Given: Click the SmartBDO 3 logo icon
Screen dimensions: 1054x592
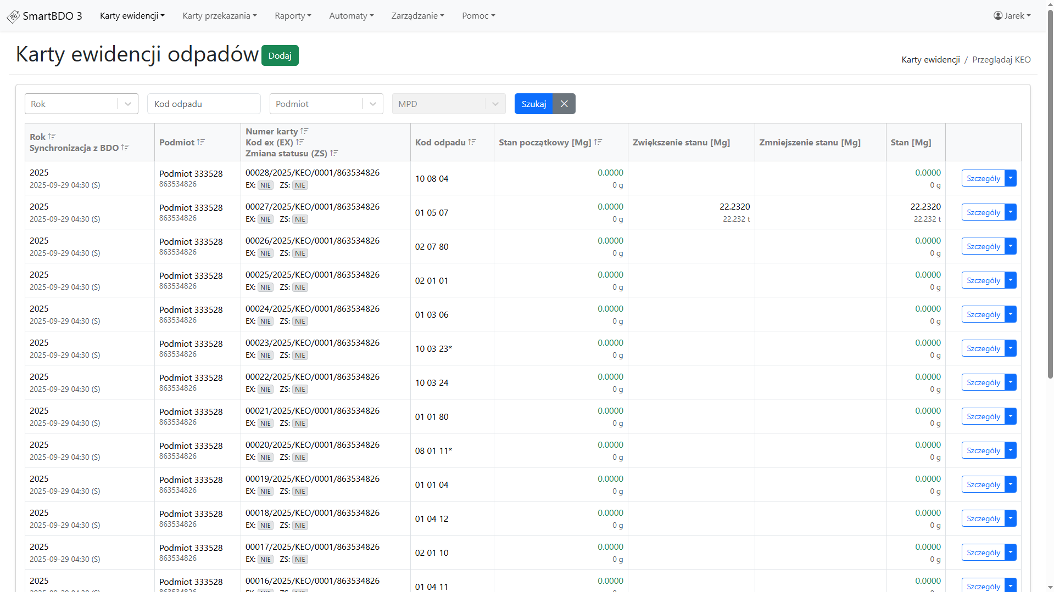Looking at the screenshot, I should [x=13, y=16].
